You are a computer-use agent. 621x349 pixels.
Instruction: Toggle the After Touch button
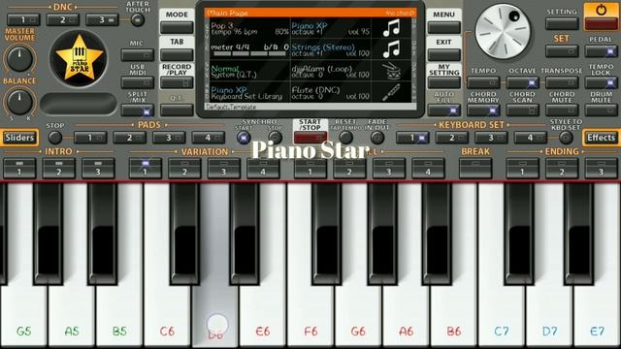coord(138,19)
